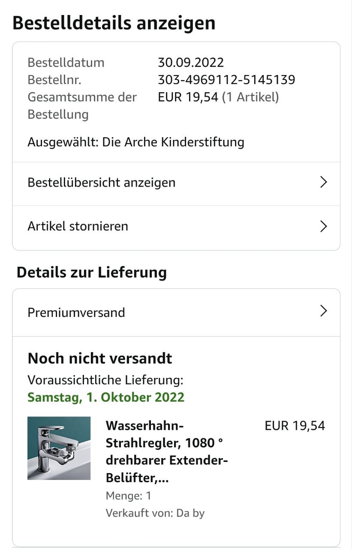Click the Details zur Lieferung section heading

[x=92, y=273]
